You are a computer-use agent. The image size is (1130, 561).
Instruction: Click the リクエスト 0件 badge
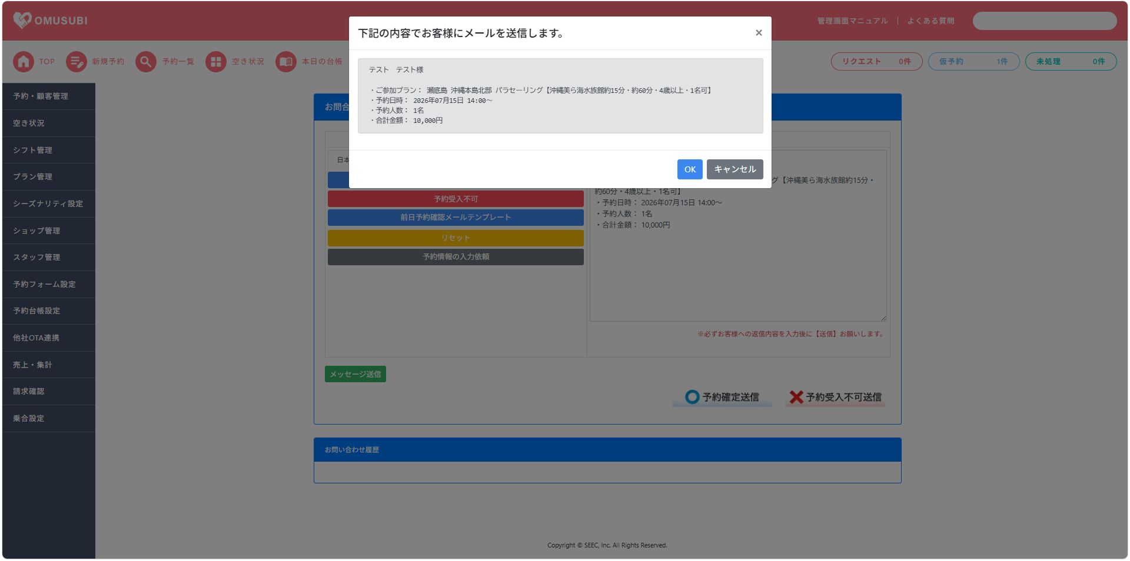876,61
